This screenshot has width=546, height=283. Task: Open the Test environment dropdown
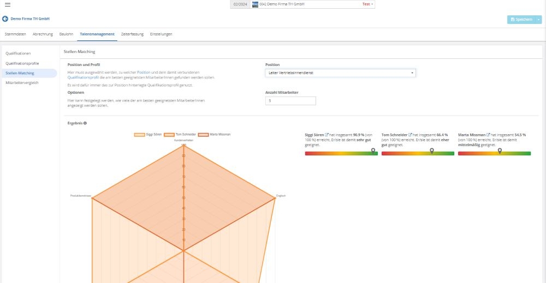(x=367, y=4)
